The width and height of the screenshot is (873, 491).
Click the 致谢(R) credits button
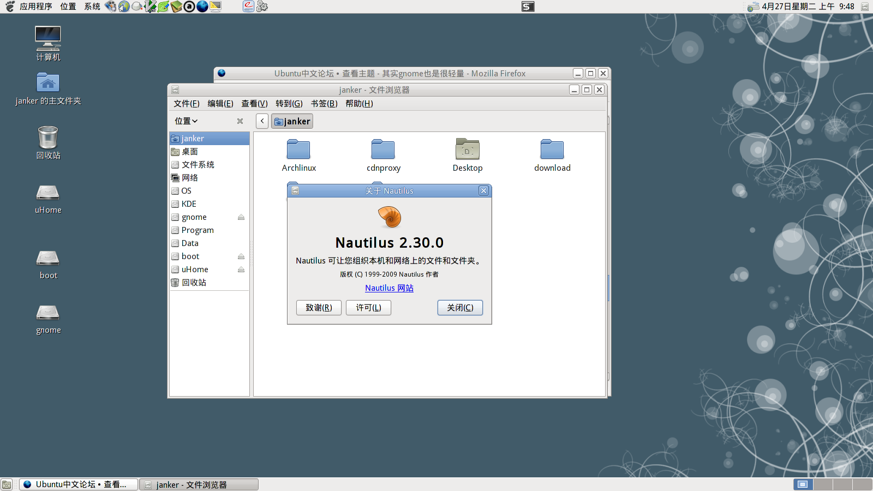coord(319,308)
